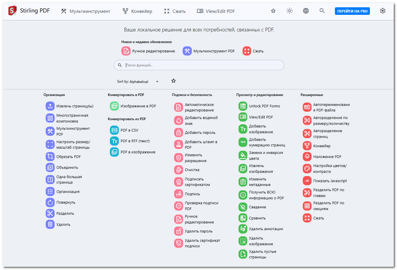
Task: Click Добавить водяной знак icon
Action: pos(179,120)
